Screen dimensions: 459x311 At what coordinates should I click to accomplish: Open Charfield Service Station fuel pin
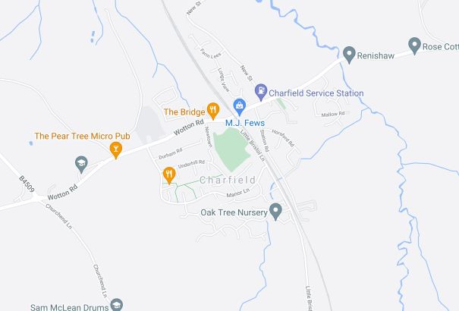(x=261, y=92)
